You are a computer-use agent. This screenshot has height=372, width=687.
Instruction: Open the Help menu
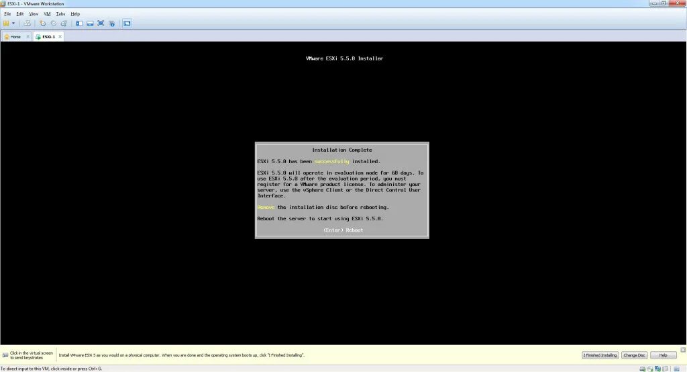click(75, 13)
